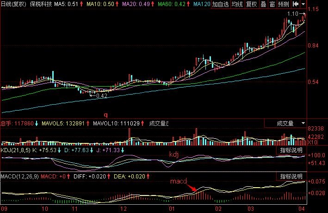Click the 窗 window layout icon
This screenshot has height=213, width=328.
coord(272,4)
